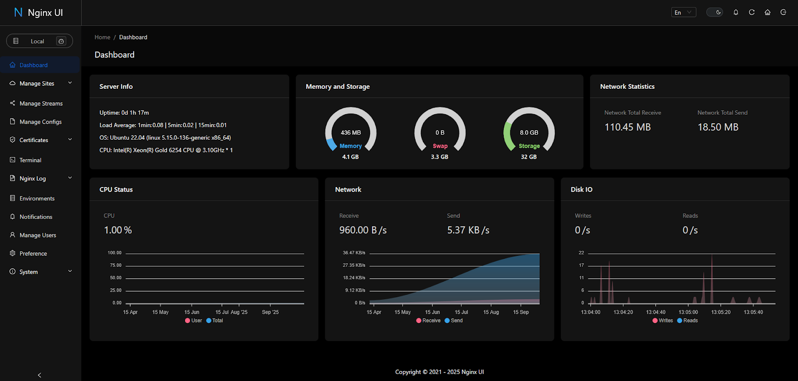Click the Load Average line in Server Info

(163, 125)
